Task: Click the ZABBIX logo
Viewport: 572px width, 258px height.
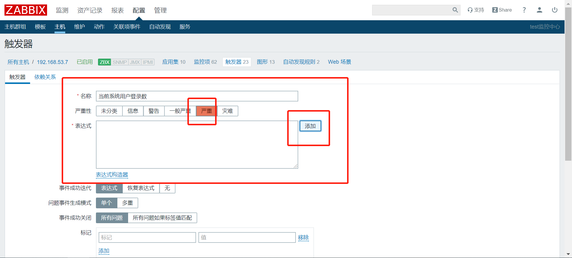Action: (x=26, y=10)
